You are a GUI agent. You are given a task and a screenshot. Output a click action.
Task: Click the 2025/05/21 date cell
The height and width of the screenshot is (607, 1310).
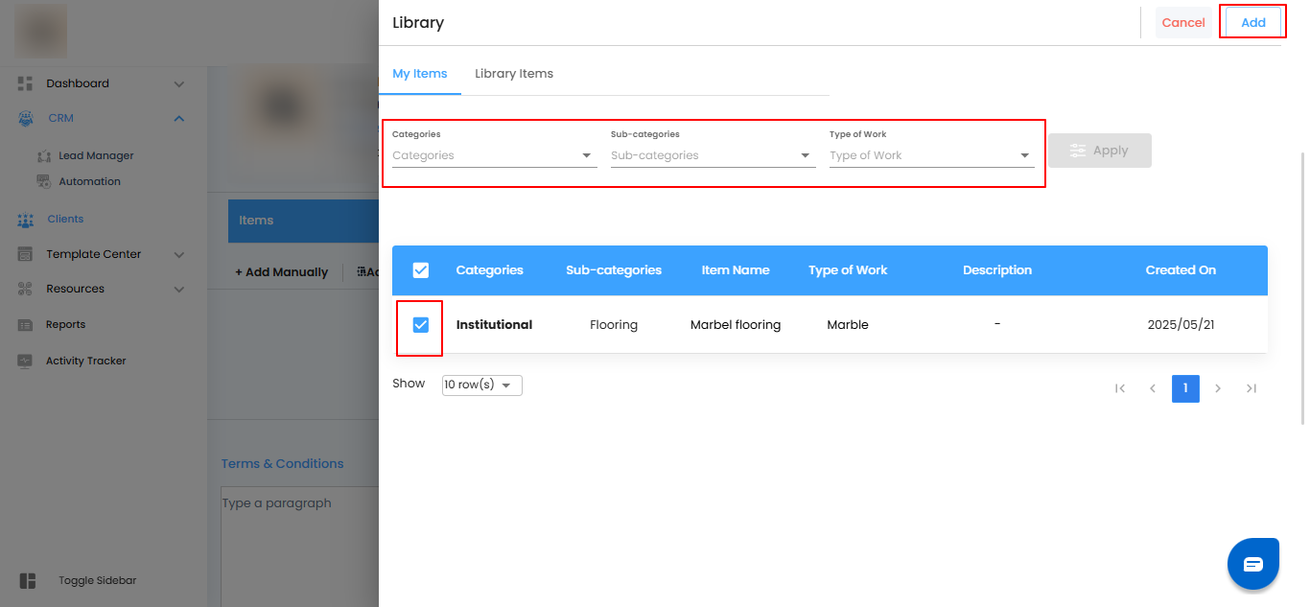click(1181, 325)
